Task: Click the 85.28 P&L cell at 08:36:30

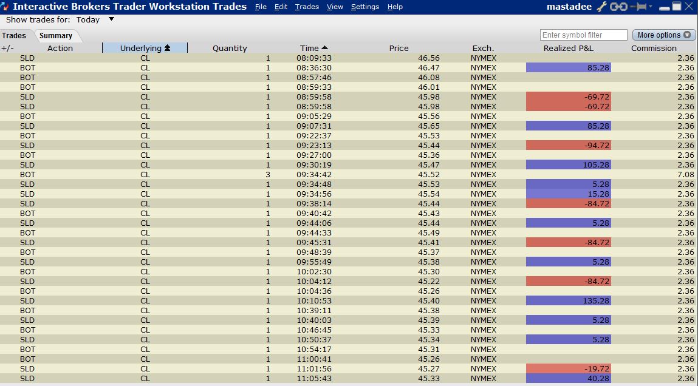Action: click(569, 67)
